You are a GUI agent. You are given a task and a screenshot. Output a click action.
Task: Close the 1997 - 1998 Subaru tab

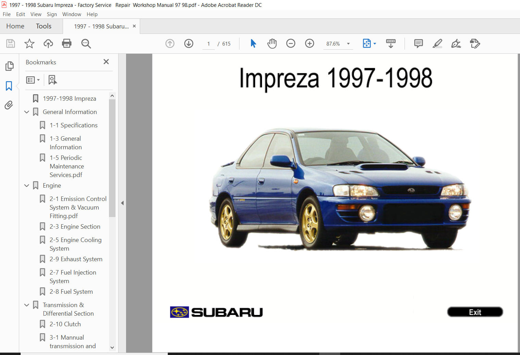pyautogui.click(x=134, y=26)
